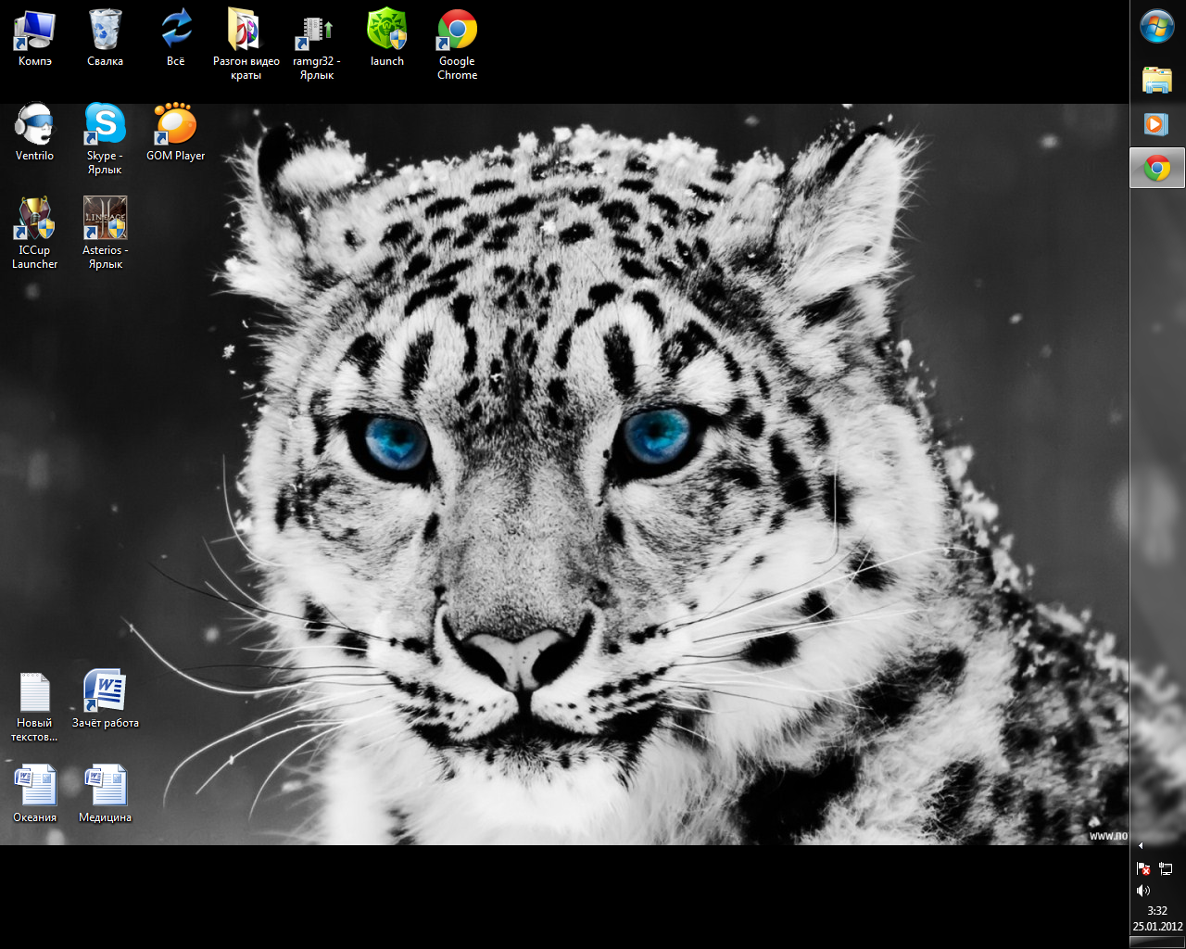Open Windows Explorer from the taskbar
1186x949 pixels.
[x=1157, y=80]
